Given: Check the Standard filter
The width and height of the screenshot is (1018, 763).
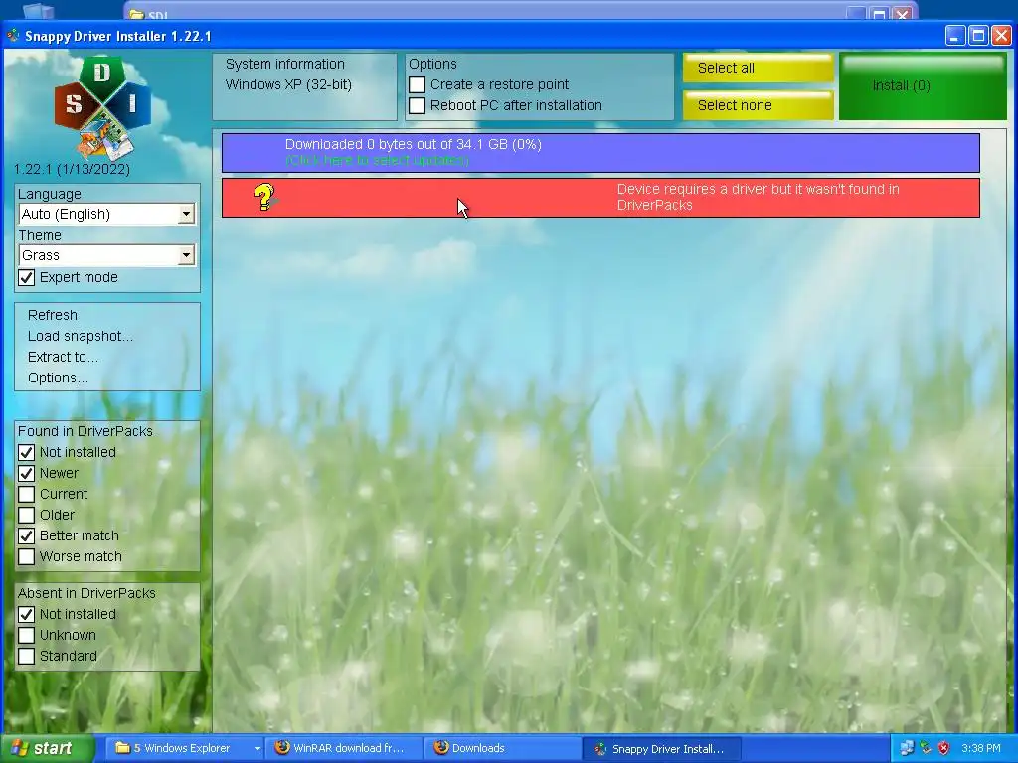Looking at the screenshot, I should [26, 656].
